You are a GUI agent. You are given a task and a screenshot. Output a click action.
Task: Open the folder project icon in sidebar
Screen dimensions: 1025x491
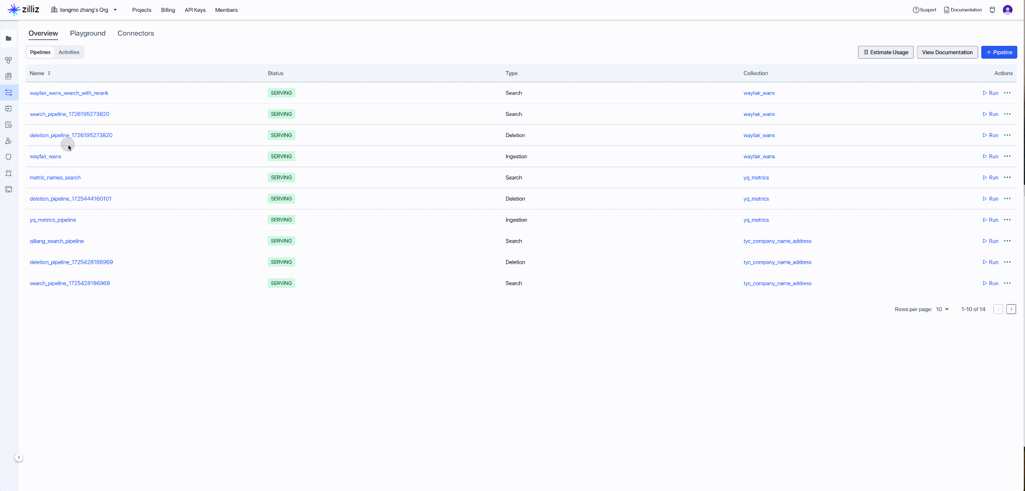(x=8, y=38)
